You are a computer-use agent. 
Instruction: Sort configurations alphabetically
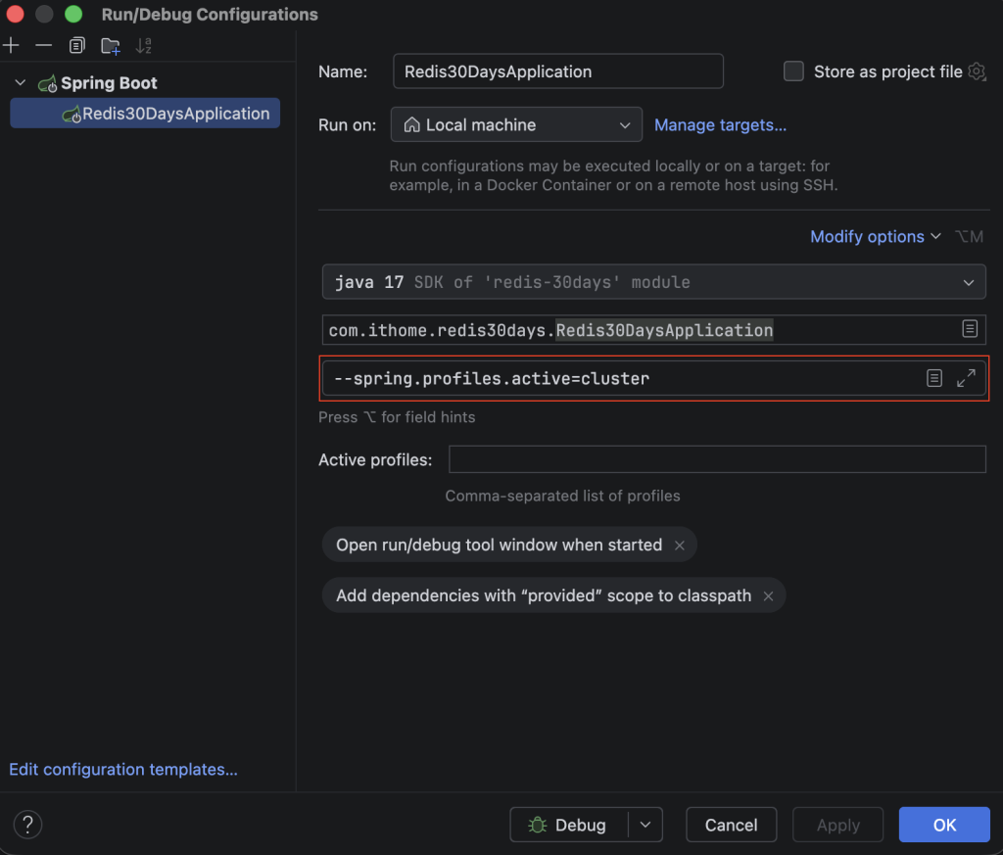(143, 45)
